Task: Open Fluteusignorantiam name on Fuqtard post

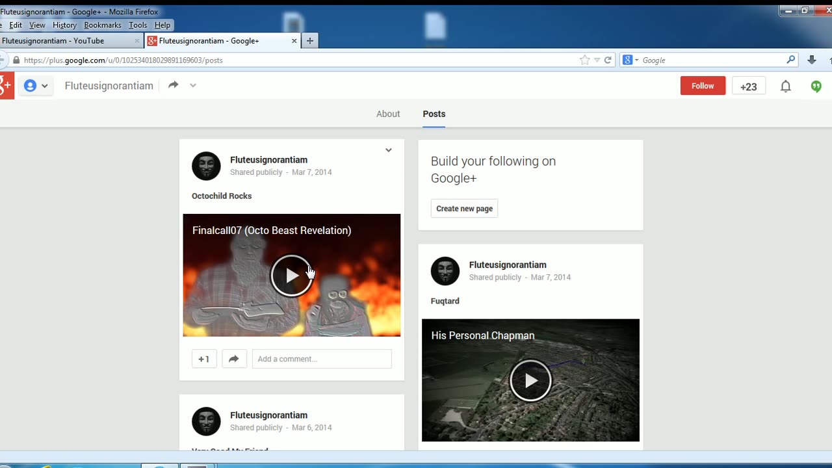Action: pos(508,265)
